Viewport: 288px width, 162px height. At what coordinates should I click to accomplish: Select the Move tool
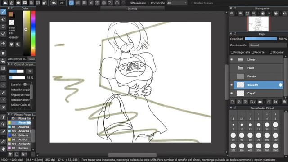pyautogui.click(x=3, y=44)
